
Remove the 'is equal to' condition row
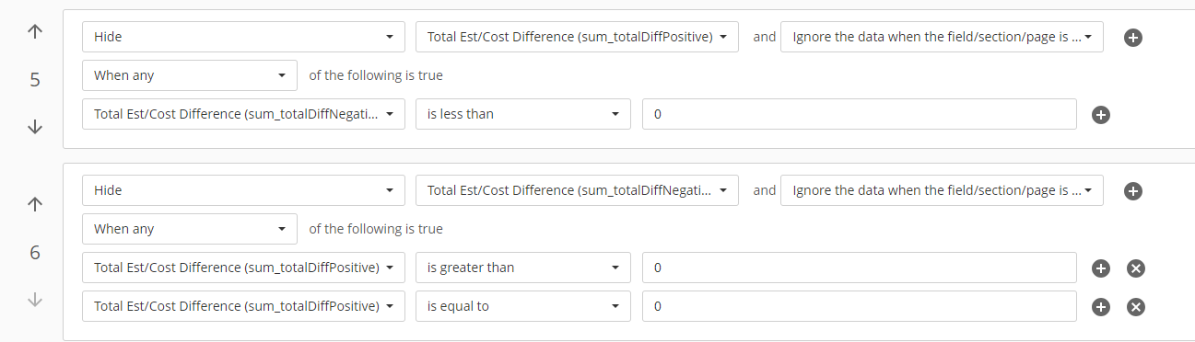point(1136,307)
